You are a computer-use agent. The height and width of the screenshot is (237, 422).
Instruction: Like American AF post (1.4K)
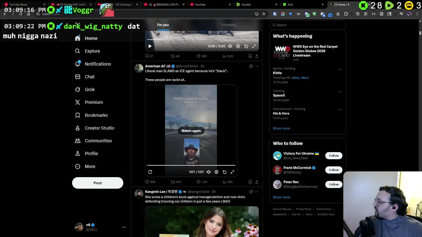(x=202, y=182)
